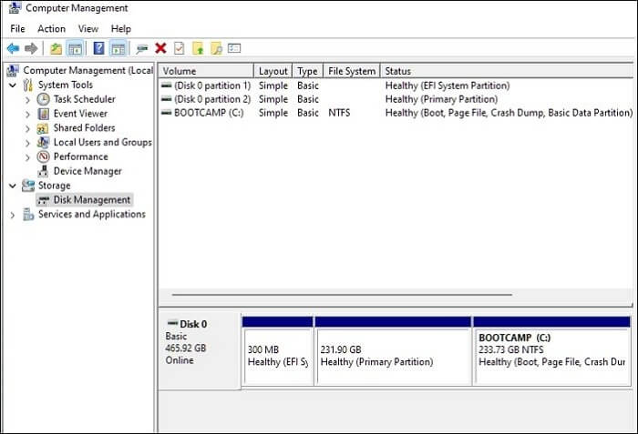Image resolution: width=638 pixels, height=434 pixels.
Task: Expand the Services and Applications node
Action: [12, 215]
